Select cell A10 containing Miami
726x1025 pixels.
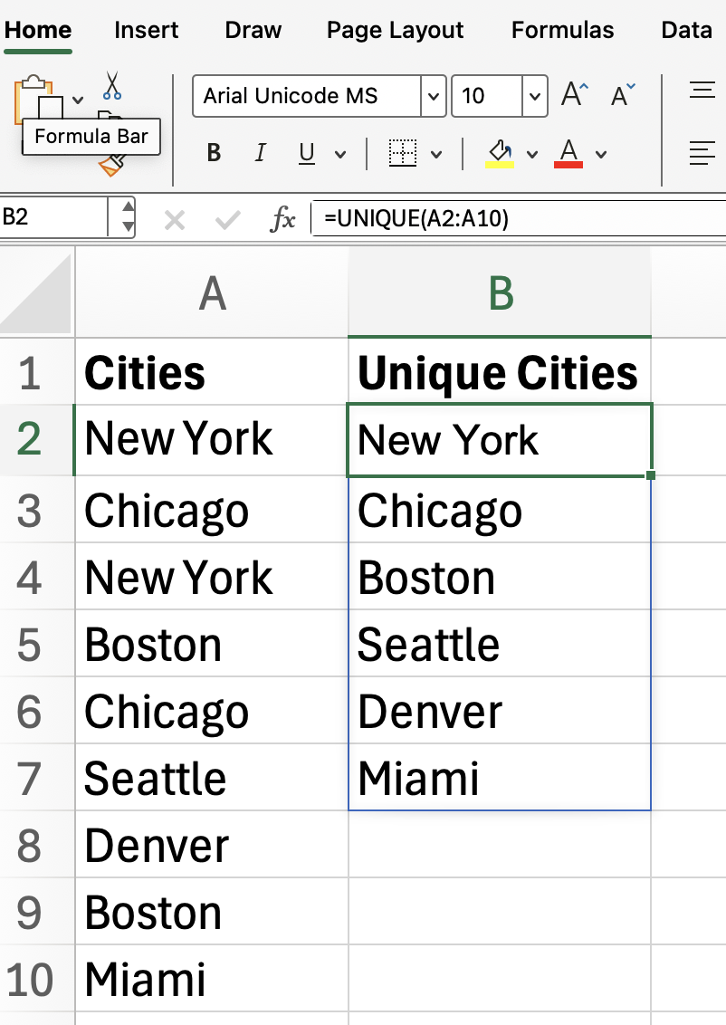click(x=212, y=979)
